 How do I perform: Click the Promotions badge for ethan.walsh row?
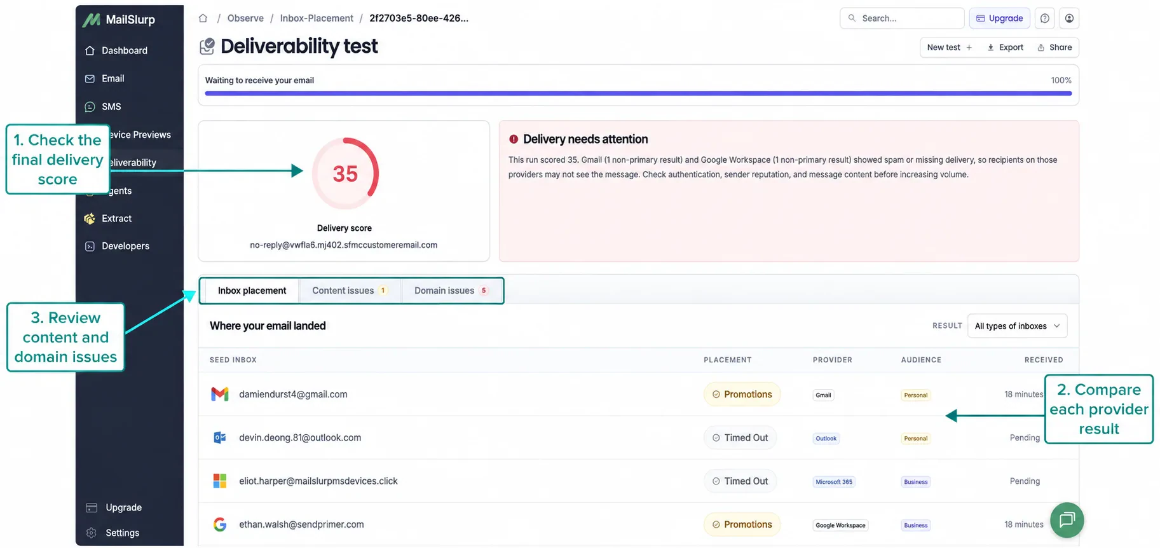pyautogui.click(x=742, y=524)
